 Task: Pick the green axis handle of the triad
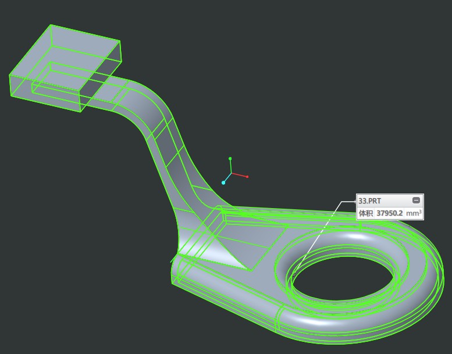(230, 158)
